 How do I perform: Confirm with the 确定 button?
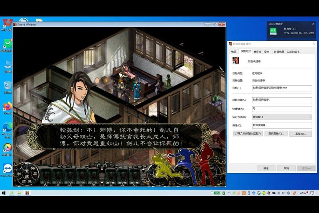click(266, 168)
